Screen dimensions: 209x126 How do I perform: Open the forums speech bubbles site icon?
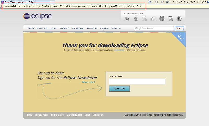(153, 19)
